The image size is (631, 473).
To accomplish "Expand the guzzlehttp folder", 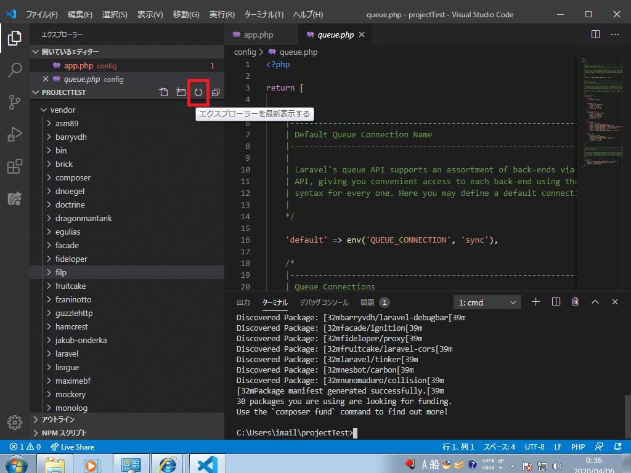I will (x=127, y=313).
